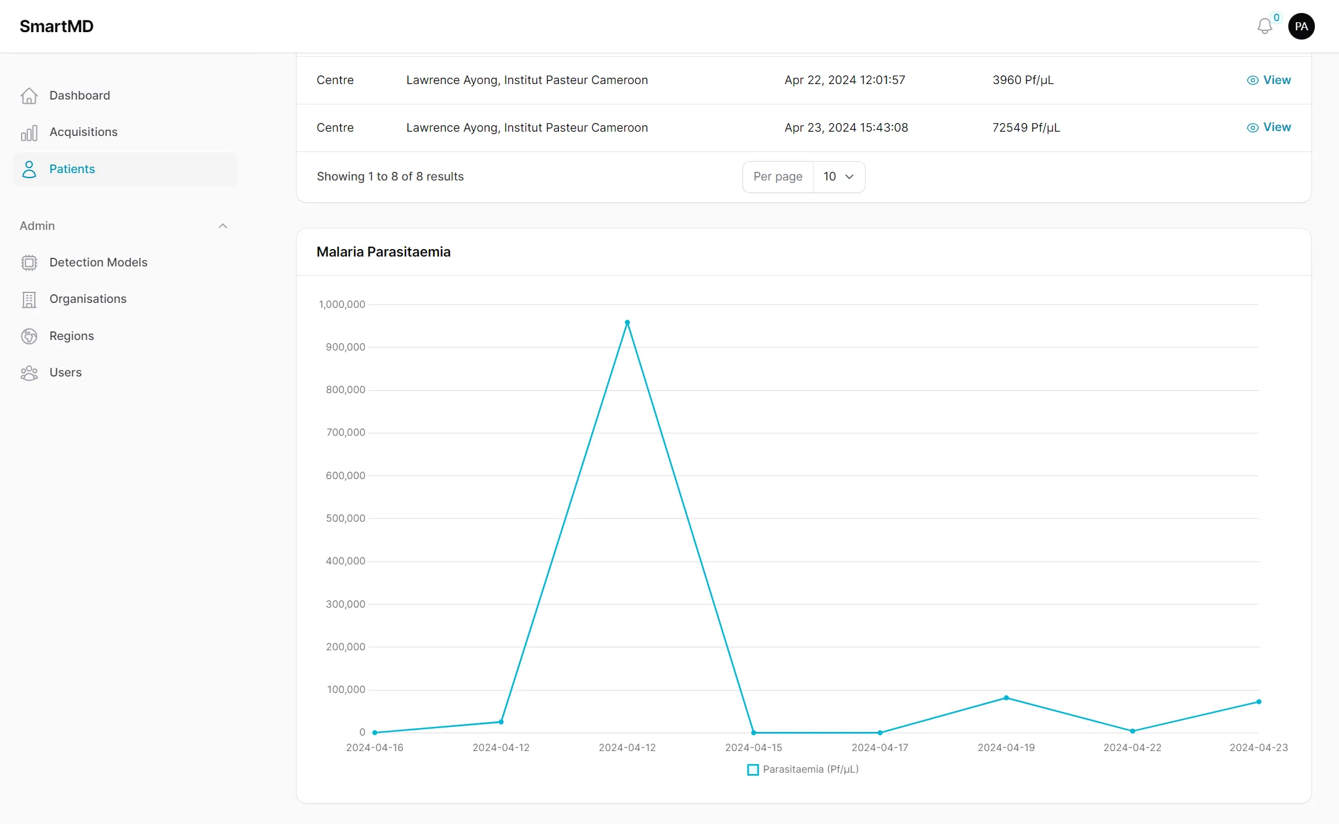
Task: Open the Per page dropdown
Action: [x=838, y=177]
